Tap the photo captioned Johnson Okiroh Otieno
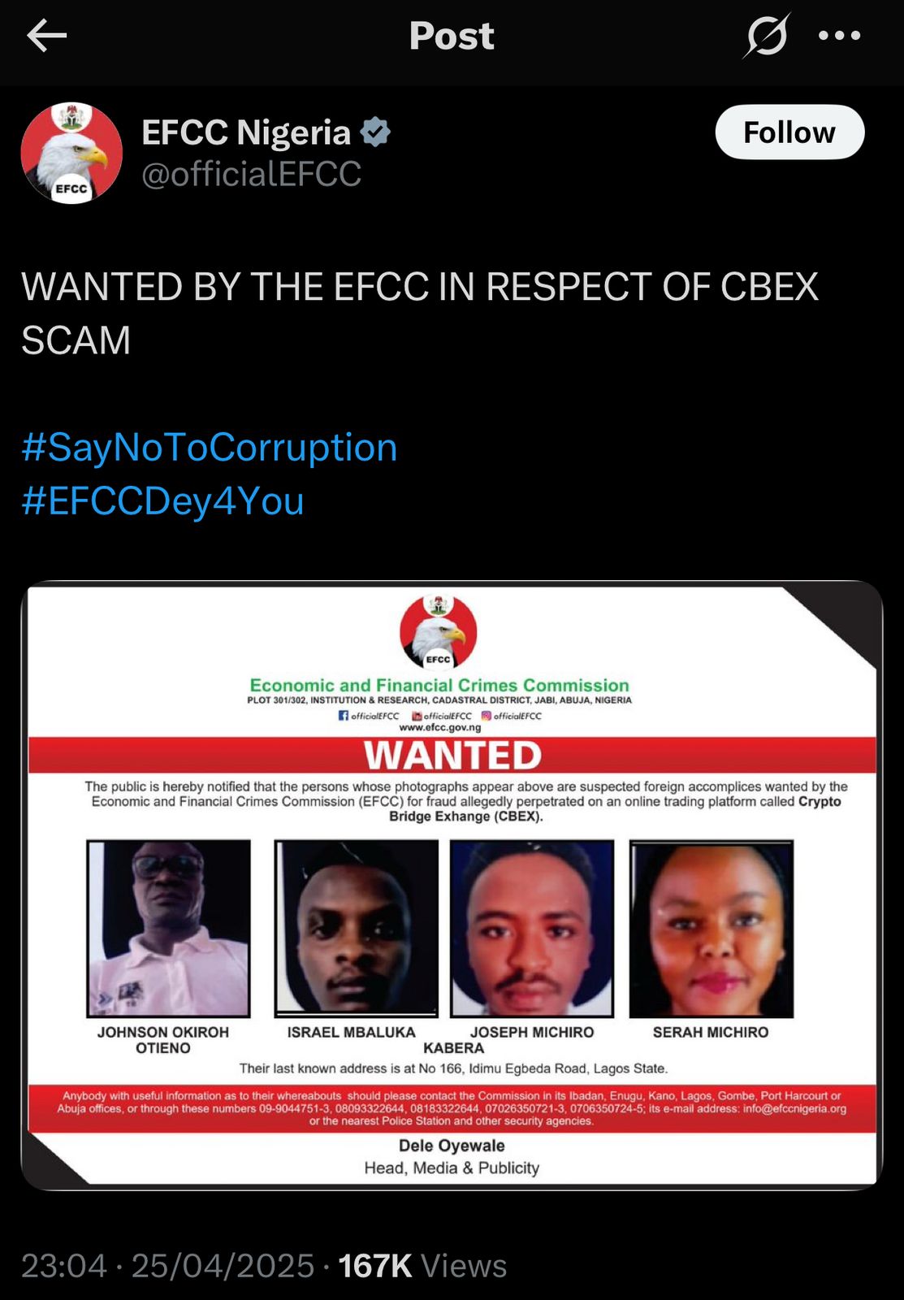The image size is (904, 1300). [168, 928]
